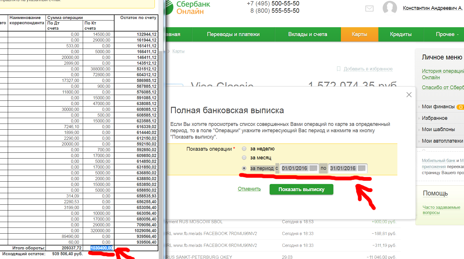Select the 'за неделю' radio option

[x=244, y=149]
